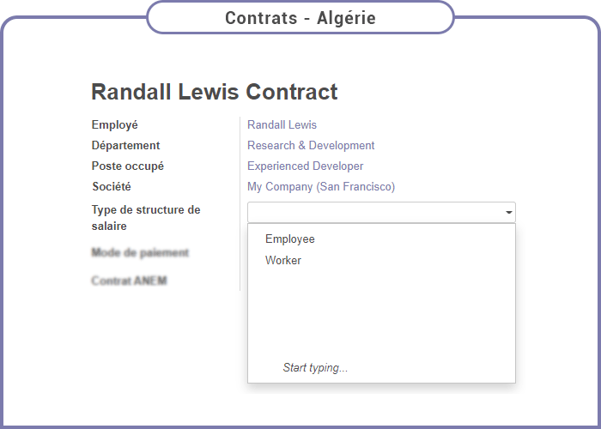Click the blurred Contrat ANEM label

129,281
